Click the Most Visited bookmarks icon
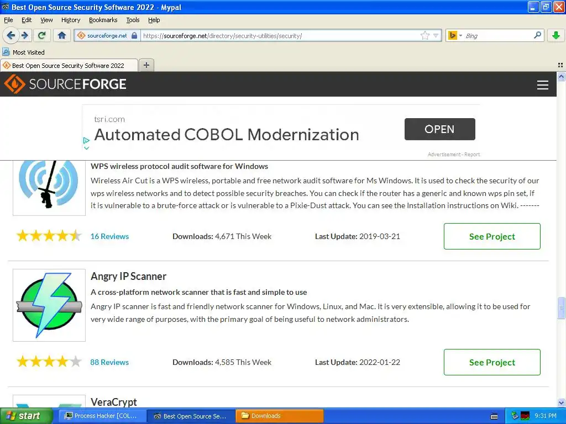This screenshot has width=566, height=424. click(6, 52)
